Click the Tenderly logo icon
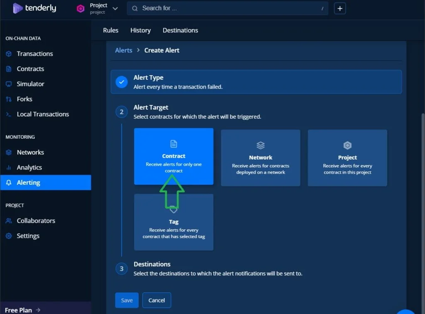This screenshot has height=314, width=425. click(x=17, y=8)
